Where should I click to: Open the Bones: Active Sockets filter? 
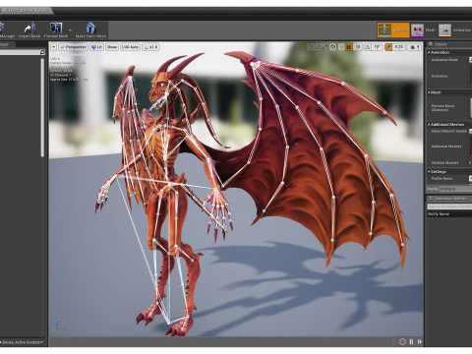[23, 342]
